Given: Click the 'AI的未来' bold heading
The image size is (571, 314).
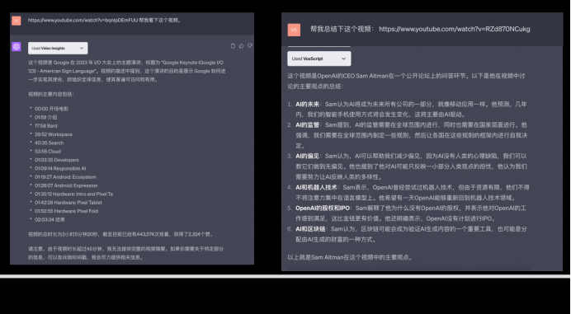Looking at the screenshot, I should [307, 105].
